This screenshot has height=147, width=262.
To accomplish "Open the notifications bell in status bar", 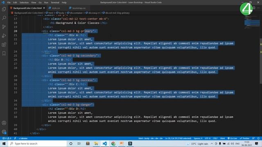I will 258,138.
